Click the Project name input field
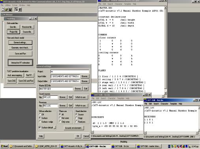 point(70,72)
